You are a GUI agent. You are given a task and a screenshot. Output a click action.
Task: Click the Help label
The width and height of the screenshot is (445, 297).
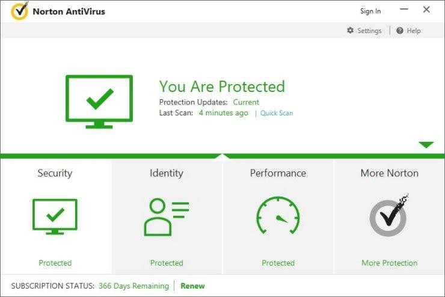pyautogui.click(x=414, y=31)
